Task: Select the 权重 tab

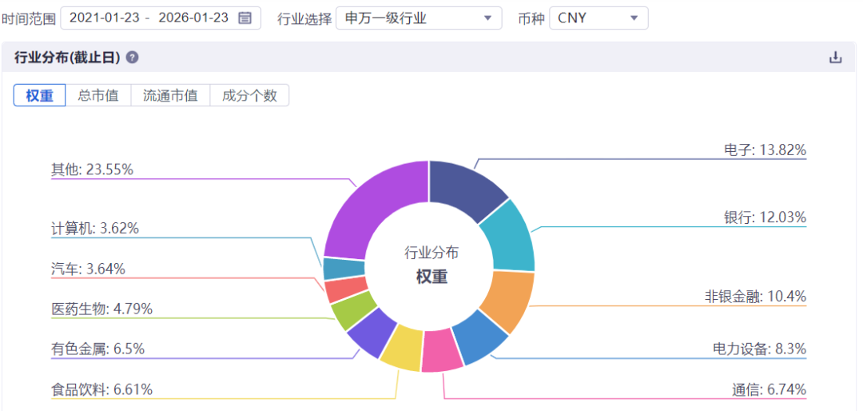Action: tap(40, 95)
